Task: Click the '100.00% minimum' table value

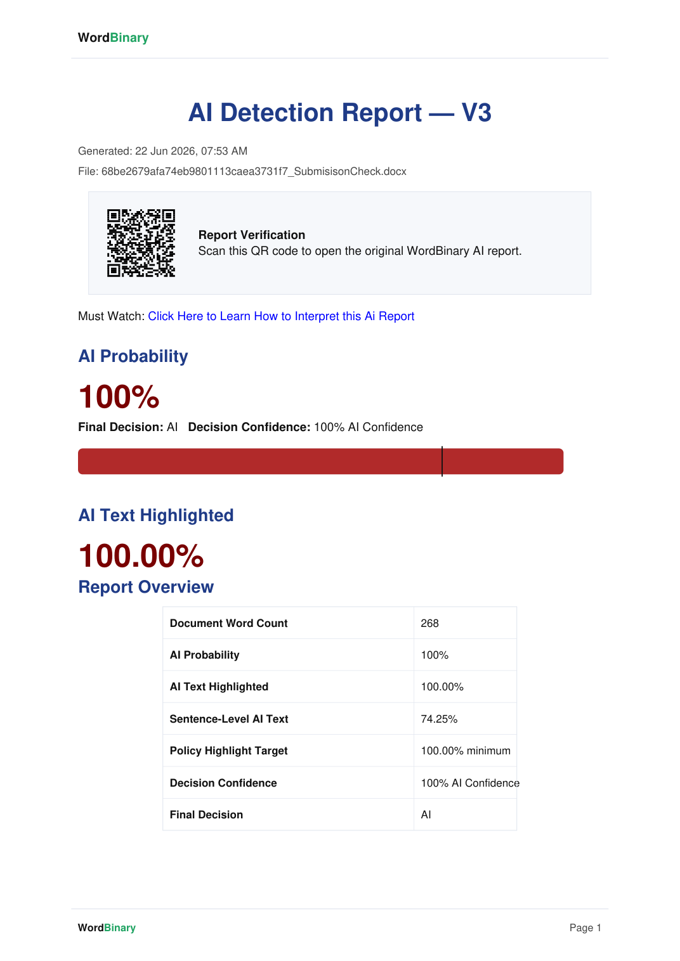Action: tap(465, 751)
